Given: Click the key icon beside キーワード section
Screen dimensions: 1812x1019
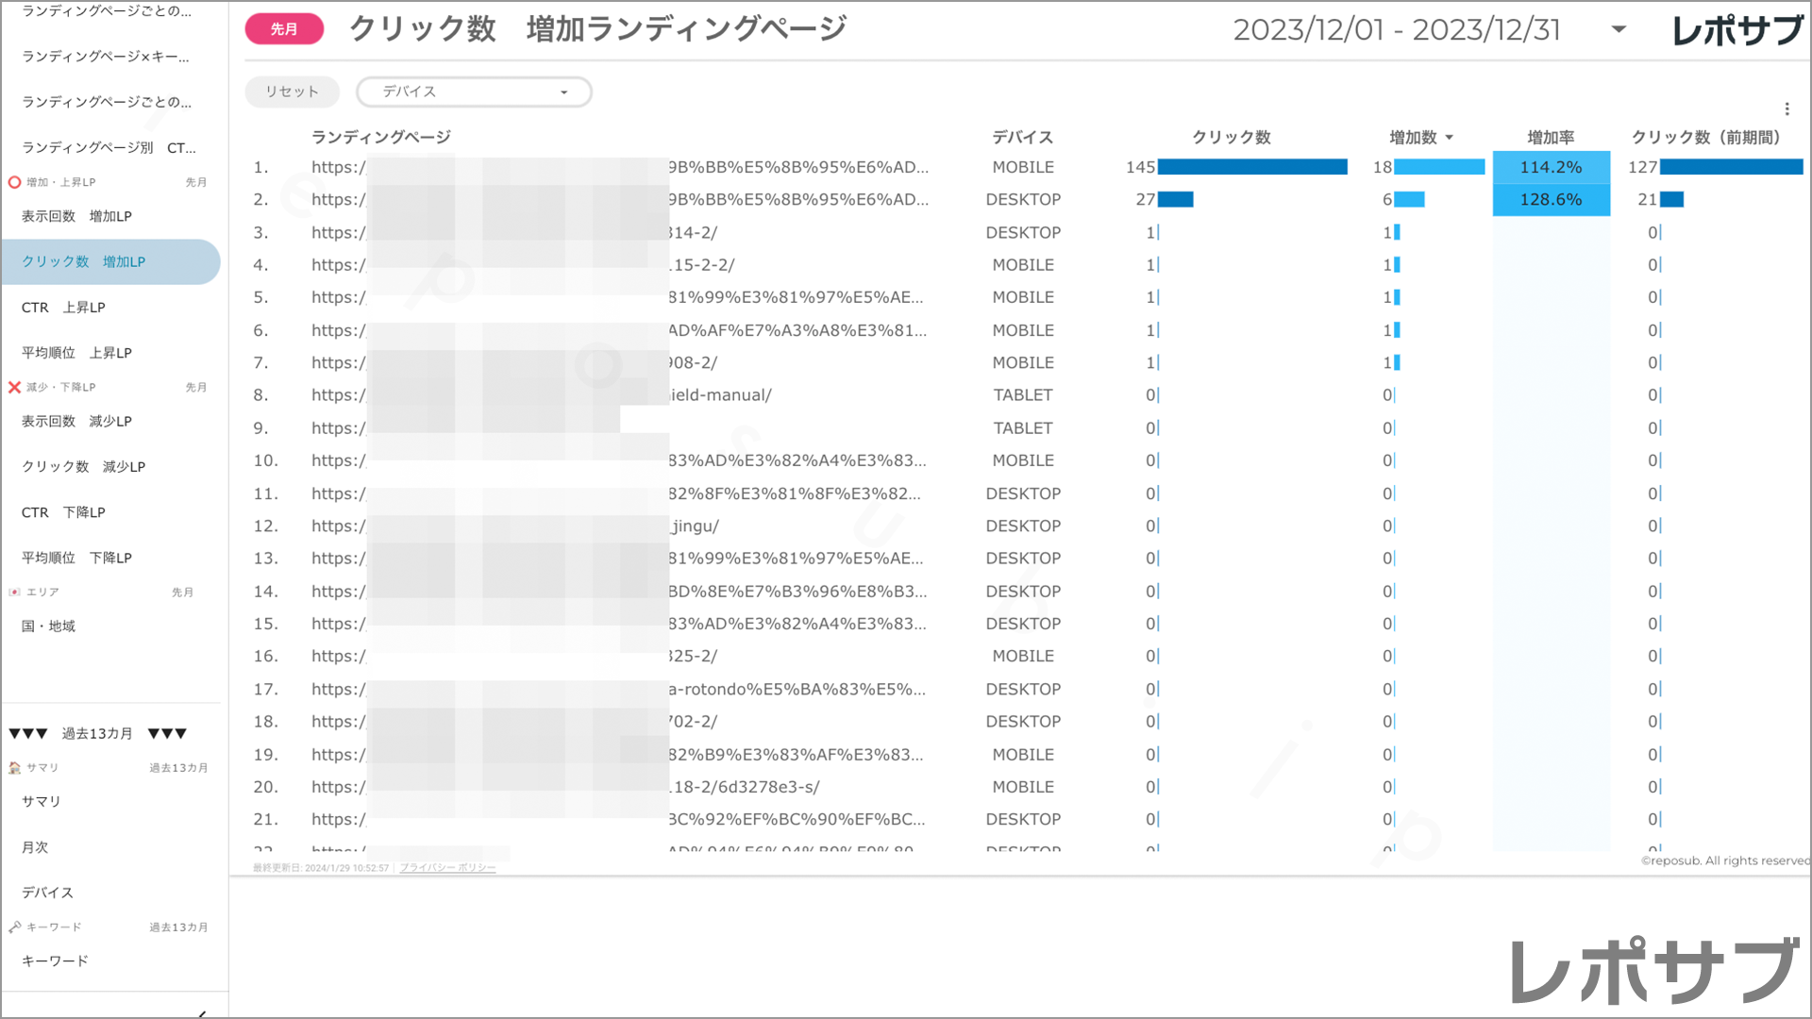Looking at the screenshot, I should pos(14,927).
